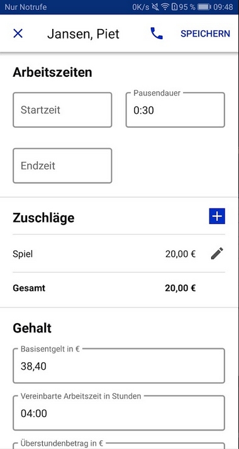The image size is (239, 449).
Task: Tap the phone call icon
Action: click(x=157, y=33)
